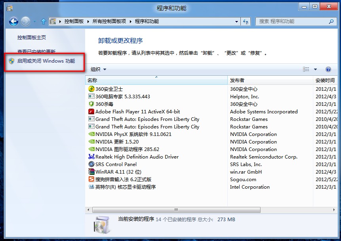Screen dimensions: 341x241
Task: Expand the root chevron before 控制面板
Action: [x=60, y=21]
